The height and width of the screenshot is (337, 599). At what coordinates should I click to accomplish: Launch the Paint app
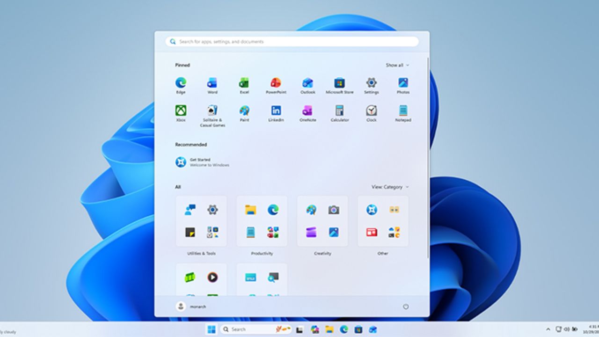click(x=245, y=112)
